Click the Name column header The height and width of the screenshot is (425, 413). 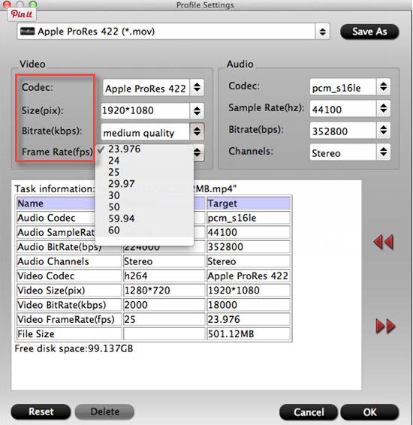point(56,203)
